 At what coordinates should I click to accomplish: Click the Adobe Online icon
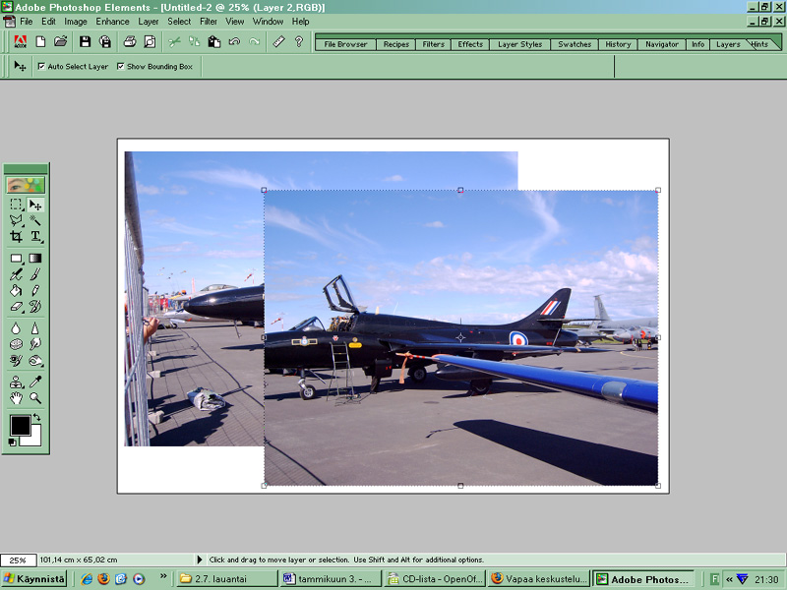click(x=20, y=41)
